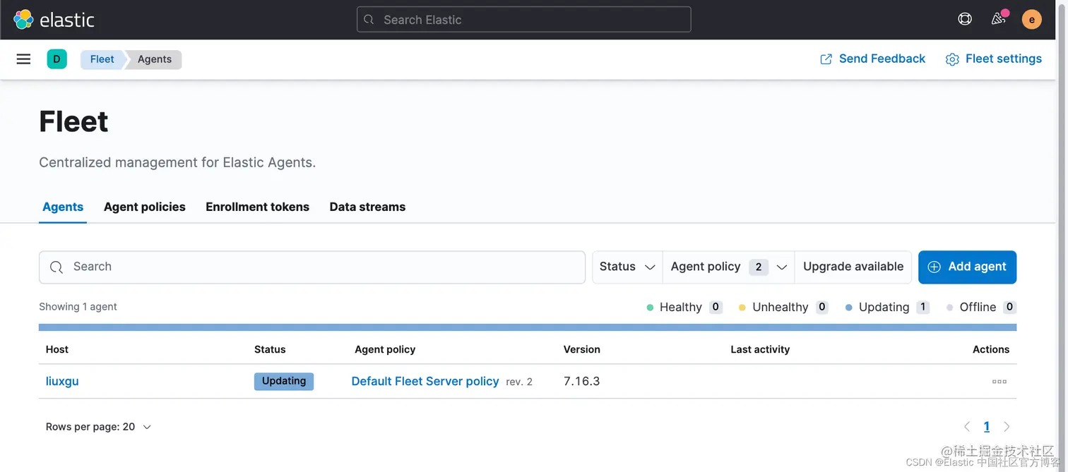Switch to the Agent policies tab

[x=144, y=207]
